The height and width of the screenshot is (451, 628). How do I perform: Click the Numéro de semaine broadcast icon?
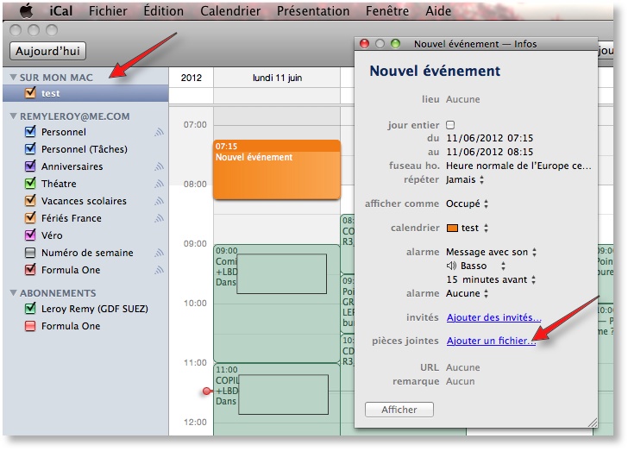tap(159, 253)
